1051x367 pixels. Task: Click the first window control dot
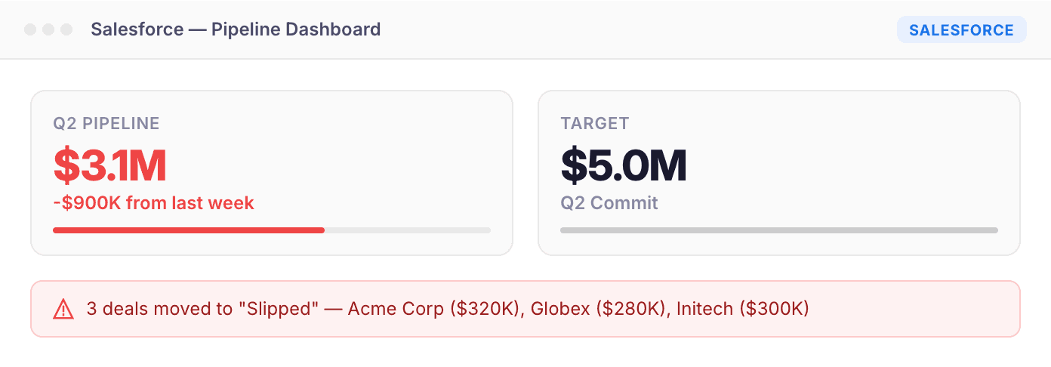point(30,29)
